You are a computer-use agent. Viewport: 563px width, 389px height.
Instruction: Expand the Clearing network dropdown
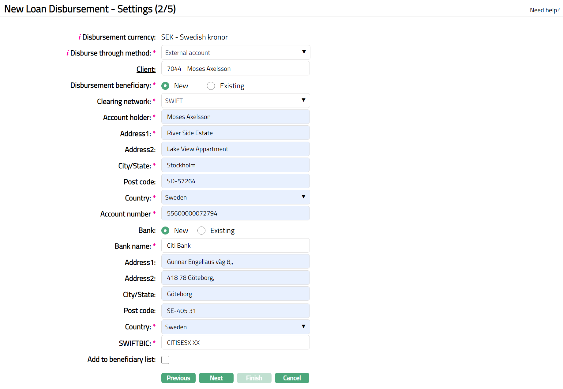pyautogui.click(x=235, y=101)
